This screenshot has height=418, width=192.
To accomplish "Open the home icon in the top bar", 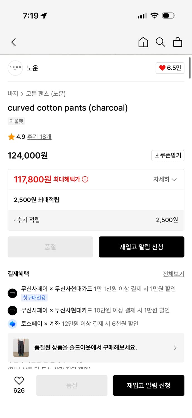I will 143,42.
